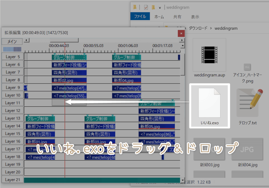269x188 pixels.
Task: Toggle visibility of Layer 5
Action: [x=13, y=57]
